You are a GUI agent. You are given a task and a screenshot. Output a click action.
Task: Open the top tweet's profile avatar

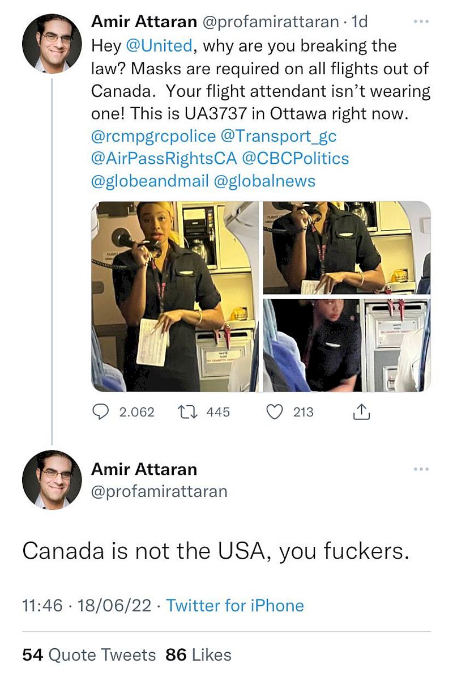pyautogui.click(x=52, y=44)
